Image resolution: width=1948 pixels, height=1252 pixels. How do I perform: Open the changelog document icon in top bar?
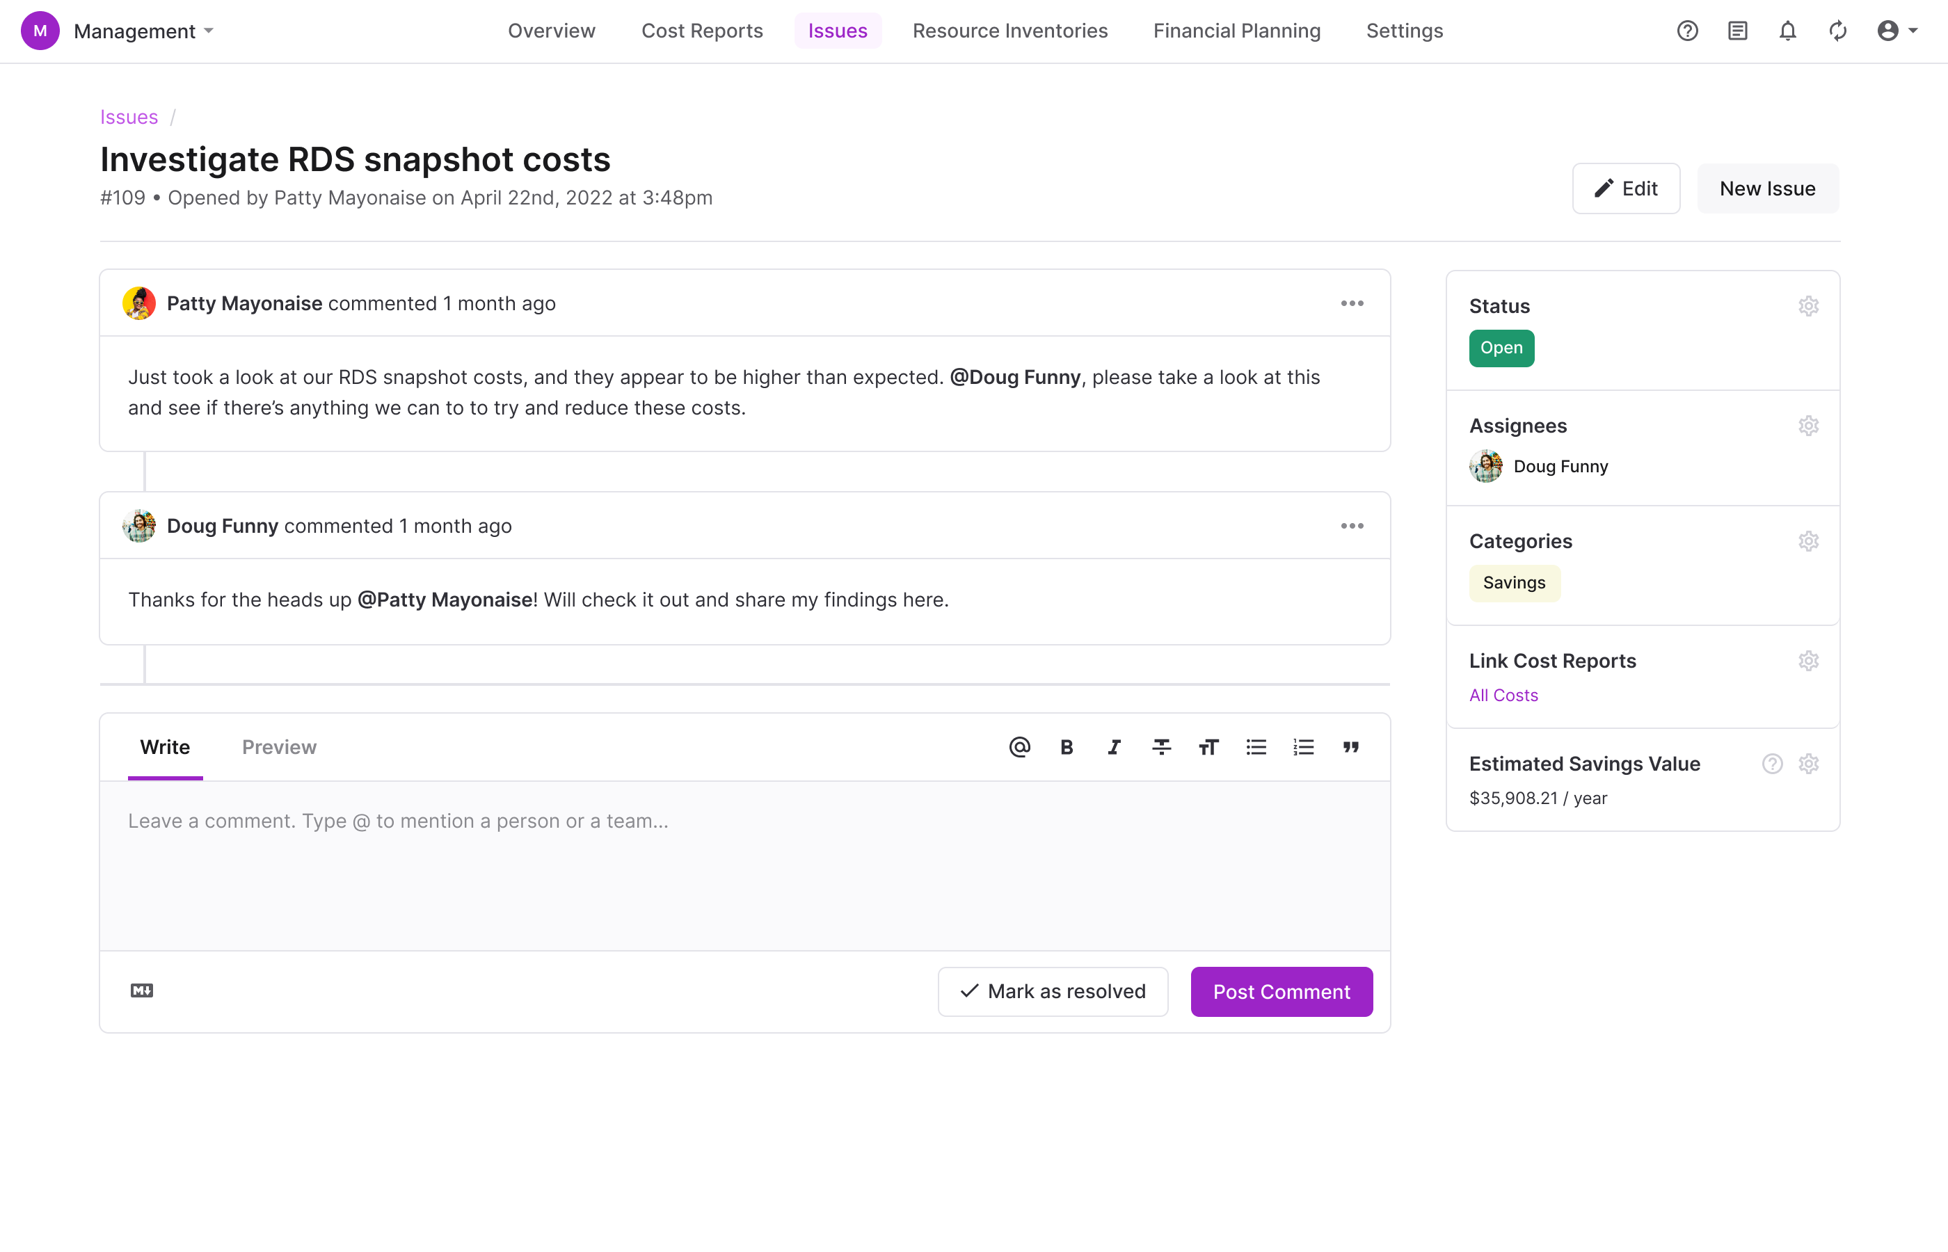click(1737, 31)
